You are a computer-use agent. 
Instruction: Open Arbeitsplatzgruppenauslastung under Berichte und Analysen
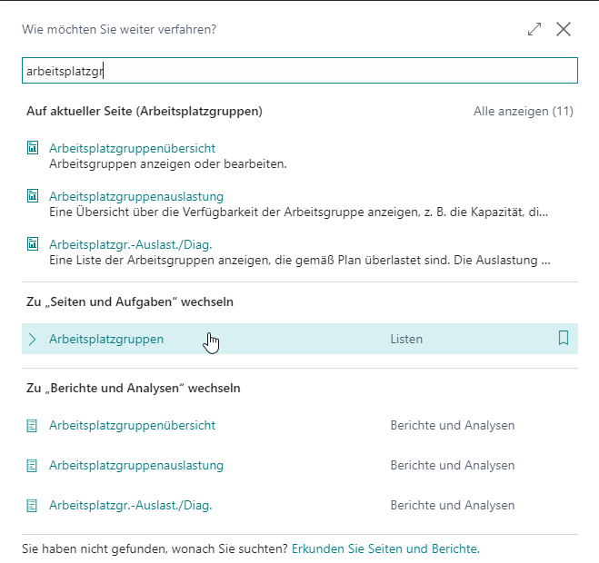[136, 465]
